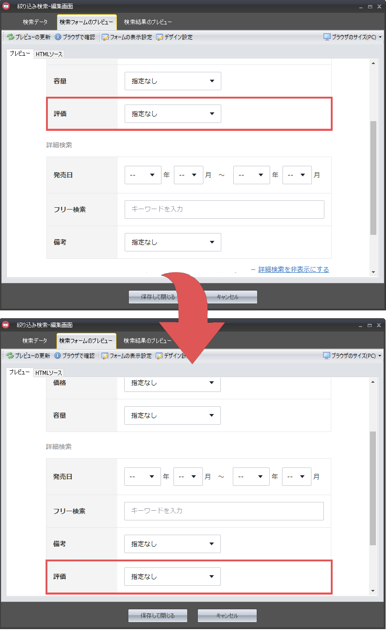This screenshot has width=386, height=630.
Task: Click ブラウザで確認 info icon in upper window
Action: click(x=58, y=37)
